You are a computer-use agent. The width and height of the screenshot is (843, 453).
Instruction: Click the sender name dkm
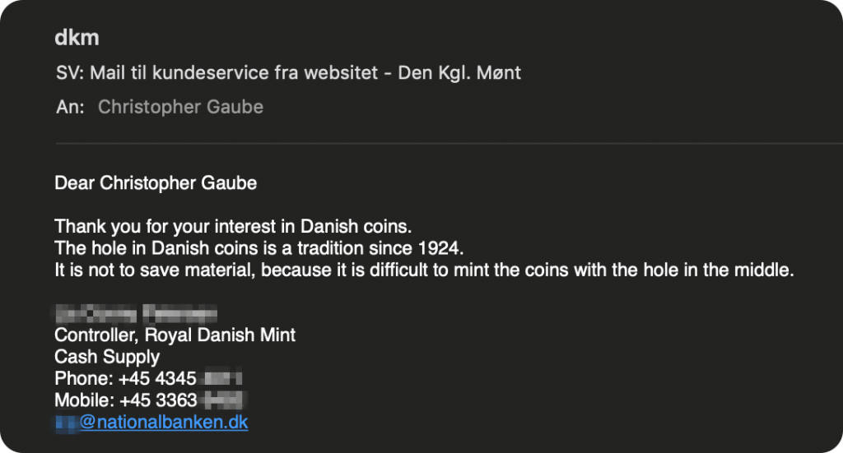pos(77,38)
